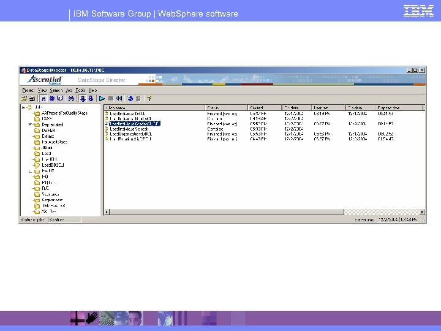
Task: Click the folder icon next to Extract
Action: click(x=37, y=136)
